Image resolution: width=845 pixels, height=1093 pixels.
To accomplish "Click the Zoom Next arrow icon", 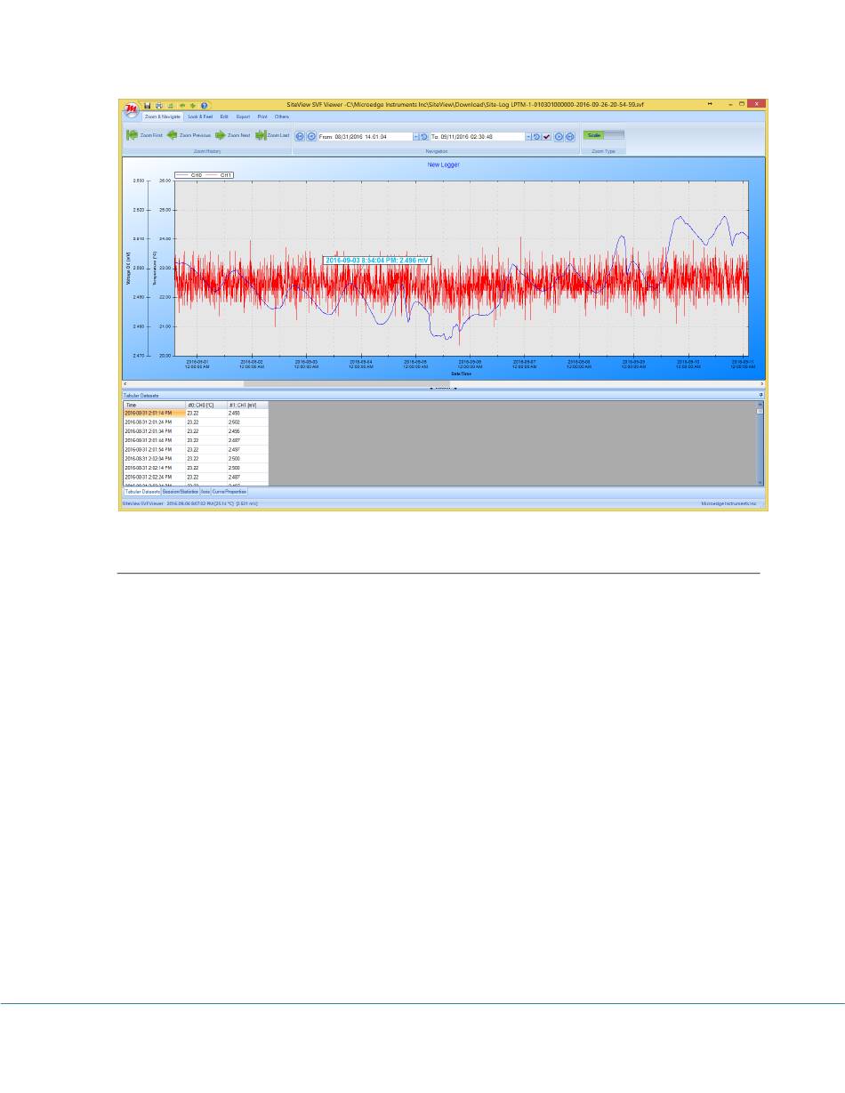I will tap(220, 135).
